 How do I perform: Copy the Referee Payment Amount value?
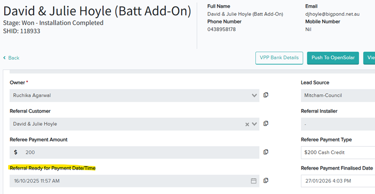point(266,152)
